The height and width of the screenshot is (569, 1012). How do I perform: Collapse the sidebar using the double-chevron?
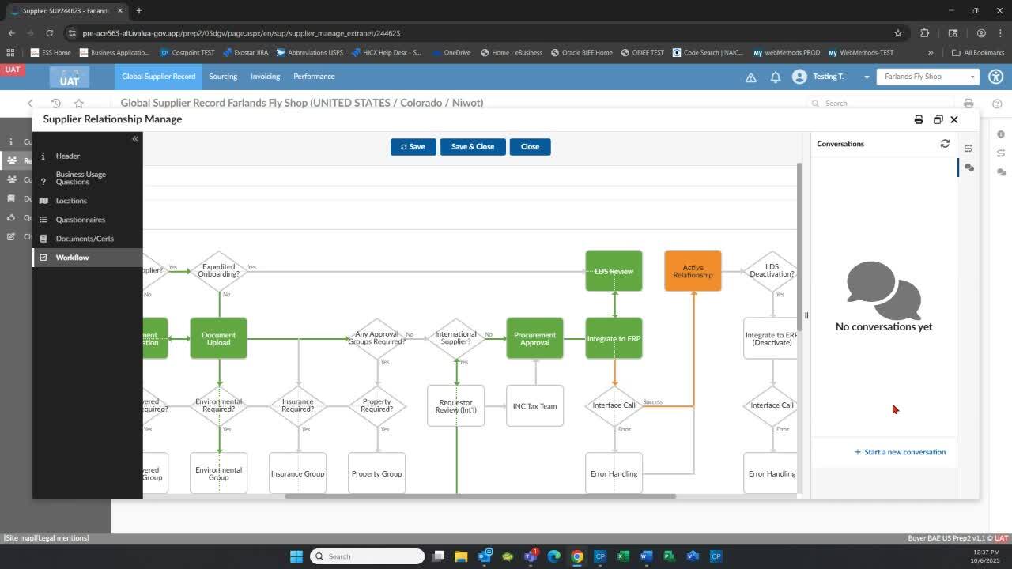tap(134, 138)
